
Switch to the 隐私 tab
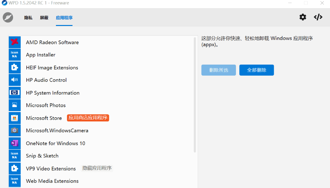point(28,18)
